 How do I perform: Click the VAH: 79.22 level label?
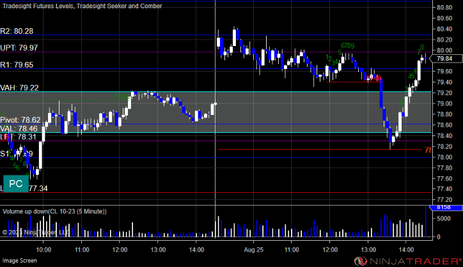[19, 88]
